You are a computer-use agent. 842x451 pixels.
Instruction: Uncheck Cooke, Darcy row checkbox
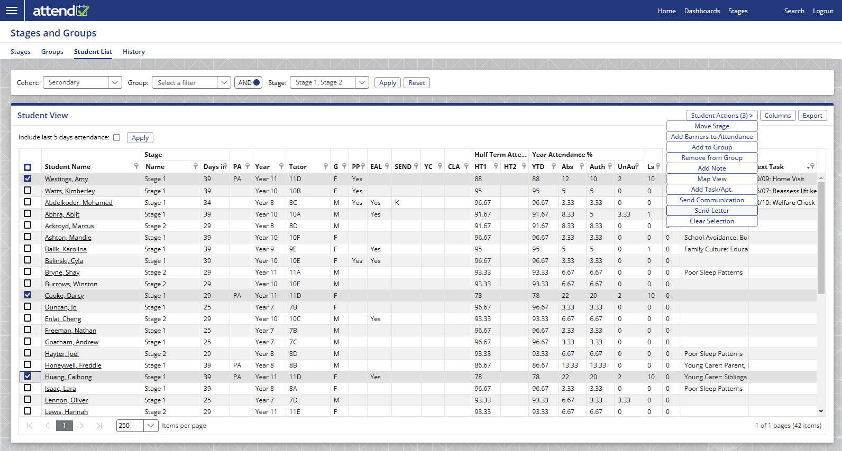(x=28, y=295)
